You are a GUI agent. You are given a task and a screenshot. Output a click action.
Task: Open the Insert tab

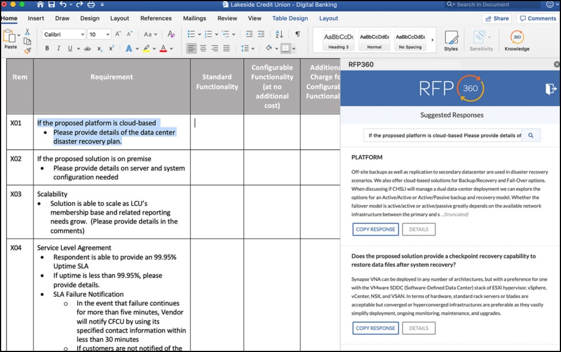pyautogui.click(x=36, y=18)
